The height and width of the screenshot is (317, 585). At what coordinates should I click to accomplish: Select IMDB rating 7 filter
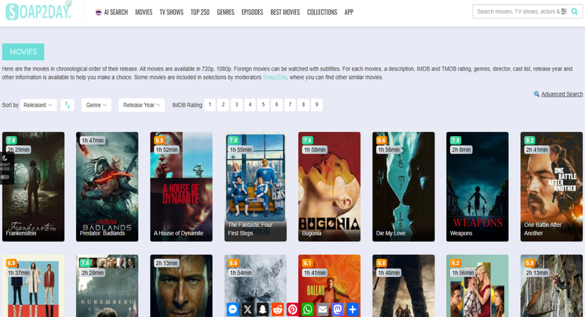tap(290, 105)
